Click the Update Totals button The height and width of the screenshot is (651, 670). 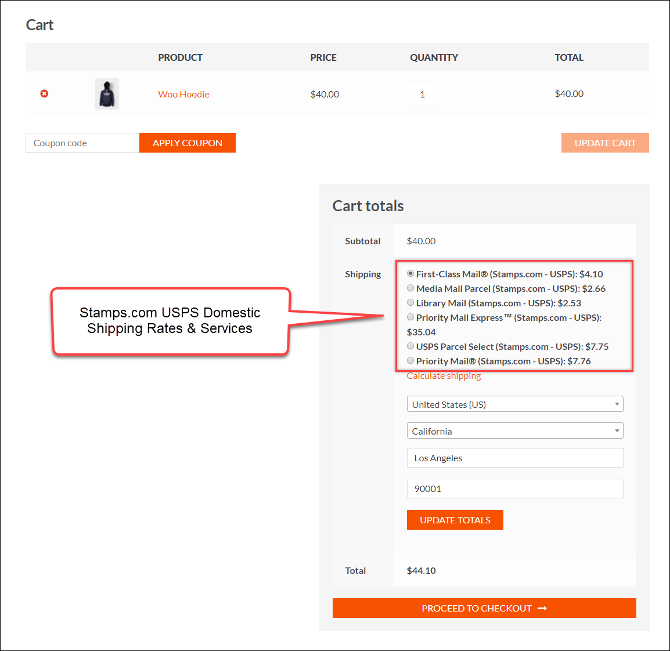click(x=455, y=520)
